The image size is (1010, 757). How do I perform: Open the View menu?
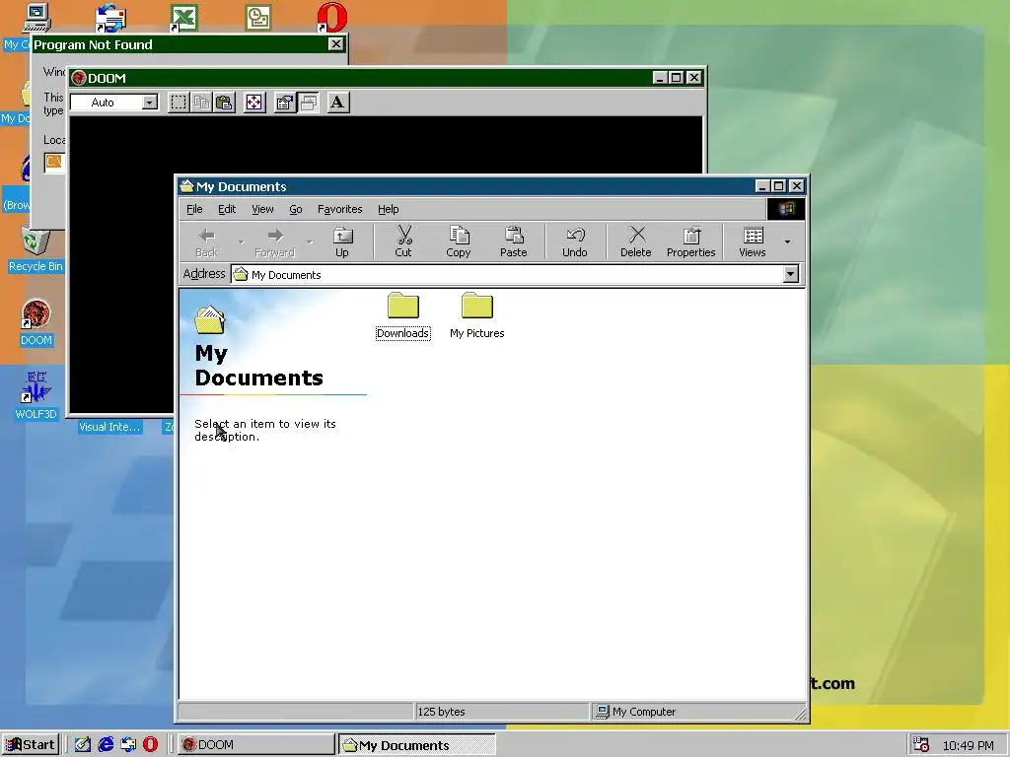pyautogui.click(x=262, y=209)
